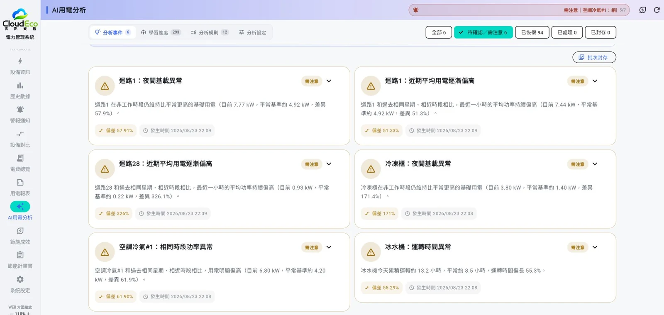This screenshot has height=315, width=664.
Task: Click warning icon on 冰水機：運轉時間異常 card
Action: coord(371,252)
